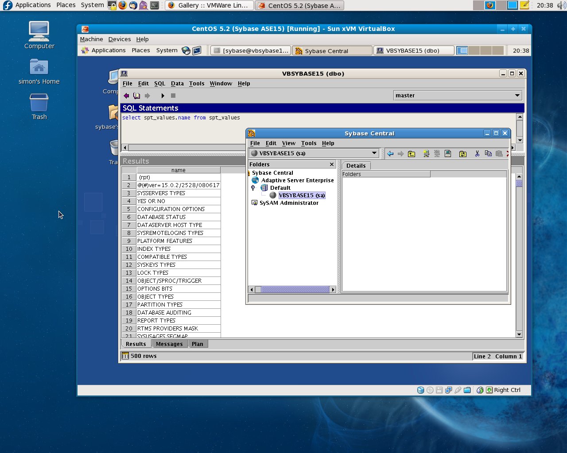
Task: Click the shared folders indicator in VirtualBox status bar
Action: (x=467, y=390)
